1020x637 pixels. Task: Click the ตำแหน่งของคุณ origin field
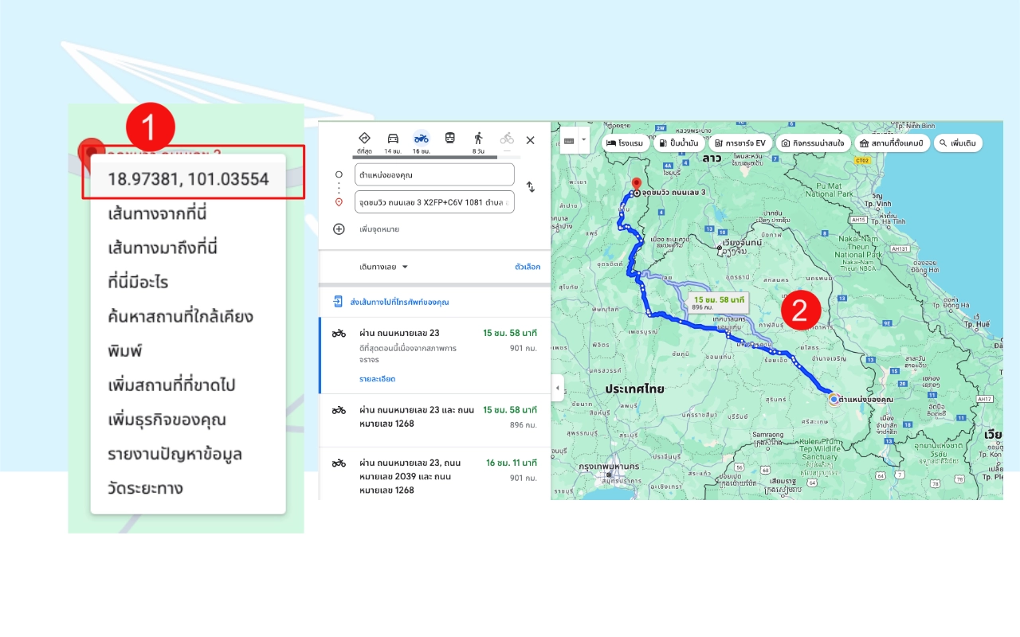(x=434, y=174)
